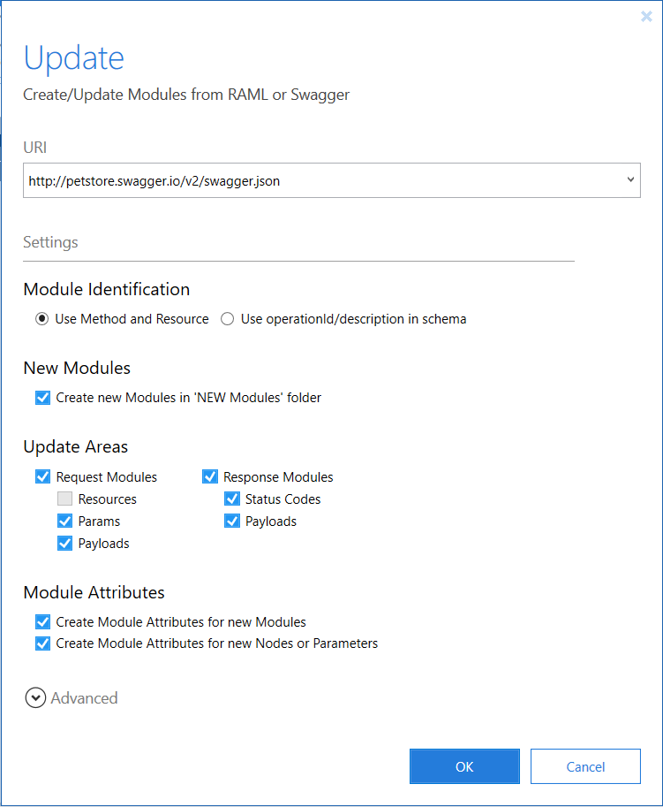Toggle Create Module Attributes for new Modules
This screenshot has width=663, height=807.
[x=43, y=622]
